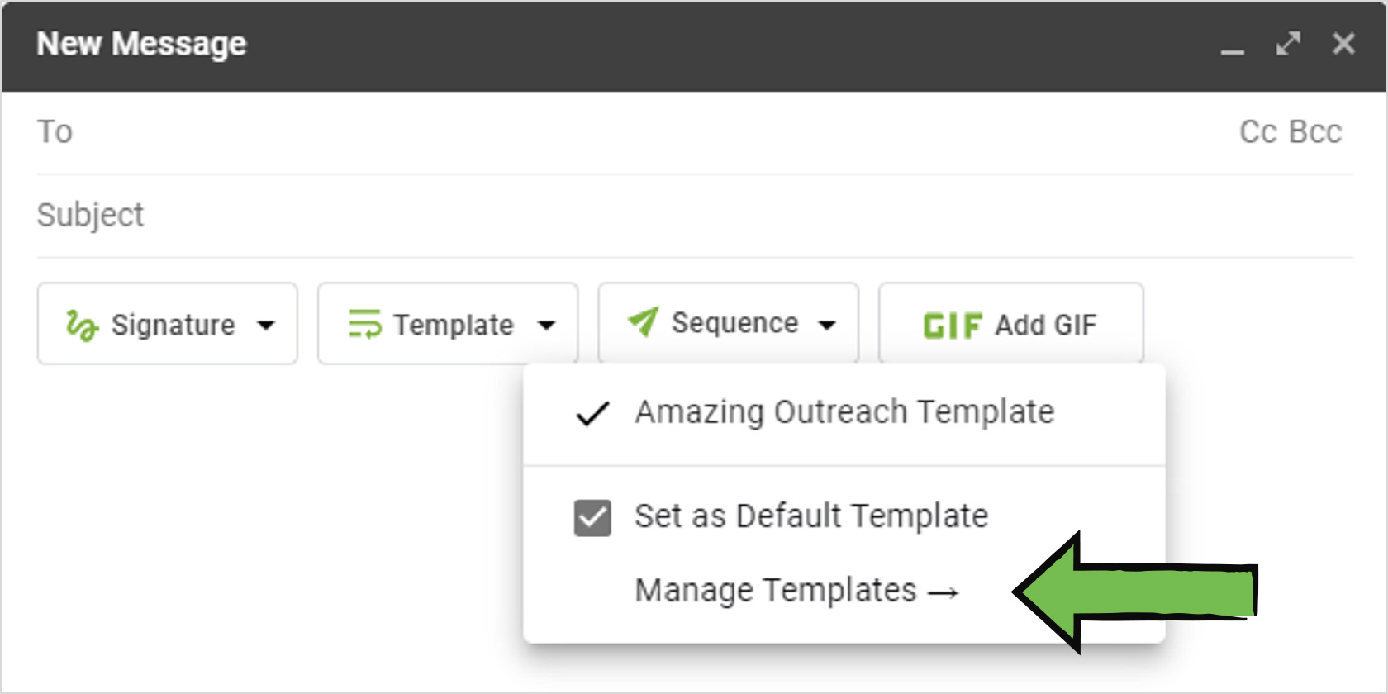This screenshot has height=694, width=1388.
Task: Click the Sequence paper plane icon
Action: click(644, 321)
